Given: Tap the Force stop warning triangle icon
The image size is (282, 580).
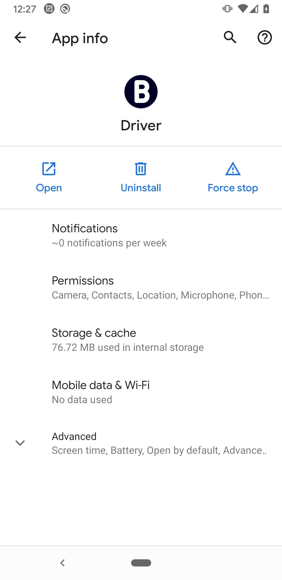Looking at the screenshot, I should pyautogui.click(x=233, y=169).
